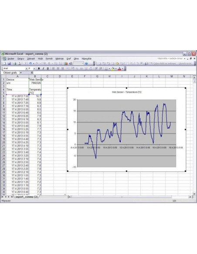Open the Úpravy menu
Screen dimensions: 197x254
[x=20, y=59]
